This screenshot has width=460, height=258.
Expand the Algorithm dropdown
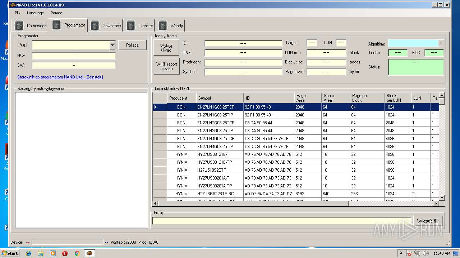coord(441,43)
